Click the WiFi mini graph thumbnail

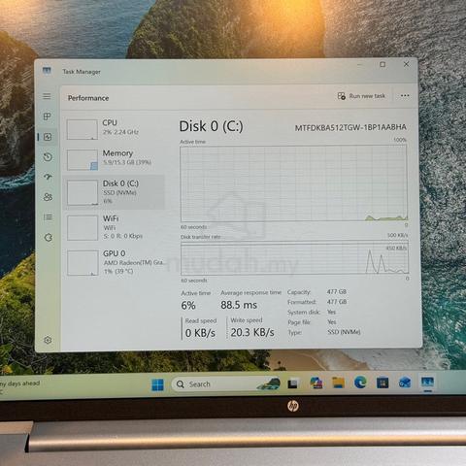coord(83,228)
